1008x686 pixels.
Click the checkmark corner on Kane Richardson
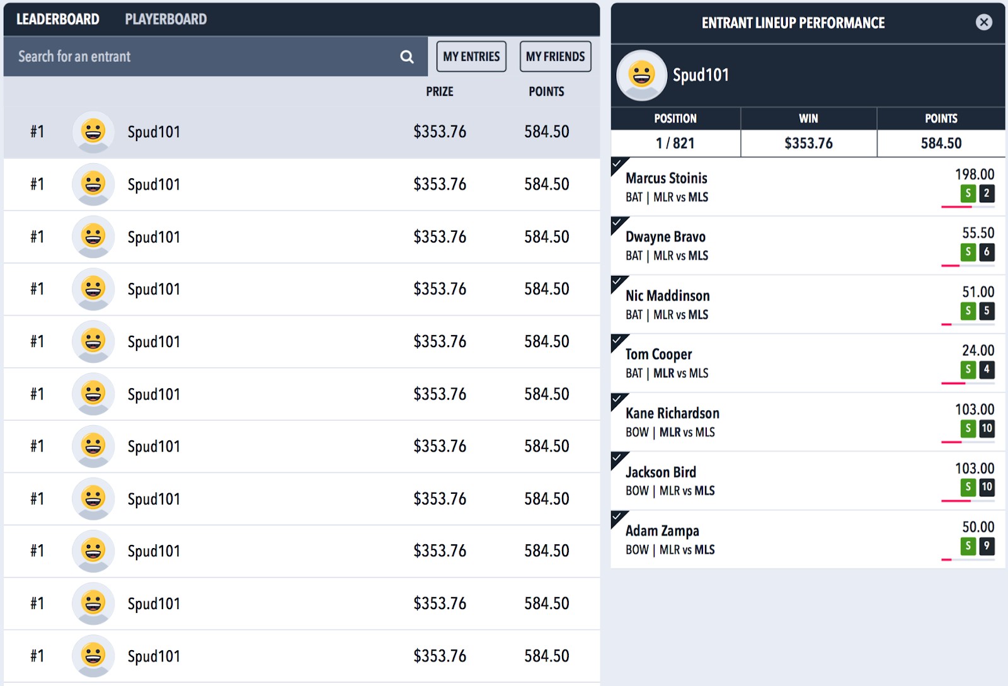tap(618, 400)
